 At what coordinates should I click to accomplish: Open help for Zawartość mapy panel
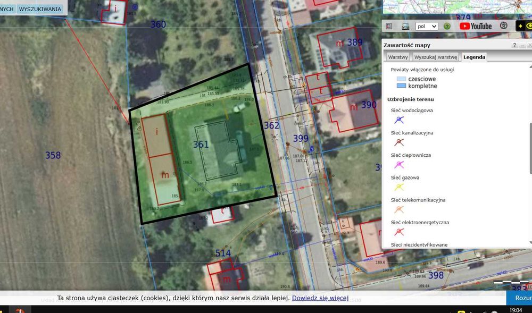pos(514,45)
